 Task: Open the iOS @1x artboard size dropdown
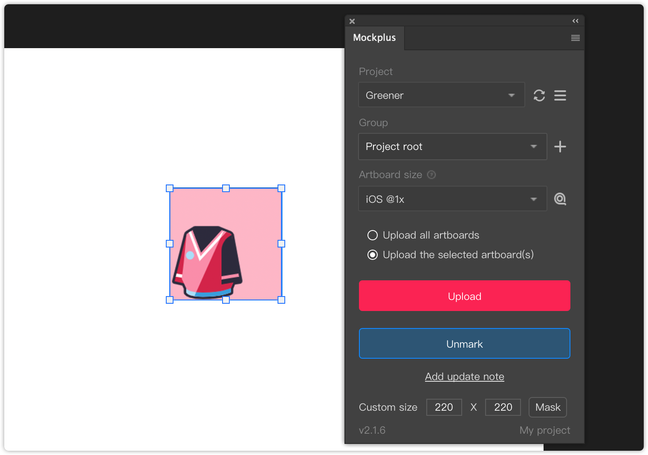click(x=453, y=199)
